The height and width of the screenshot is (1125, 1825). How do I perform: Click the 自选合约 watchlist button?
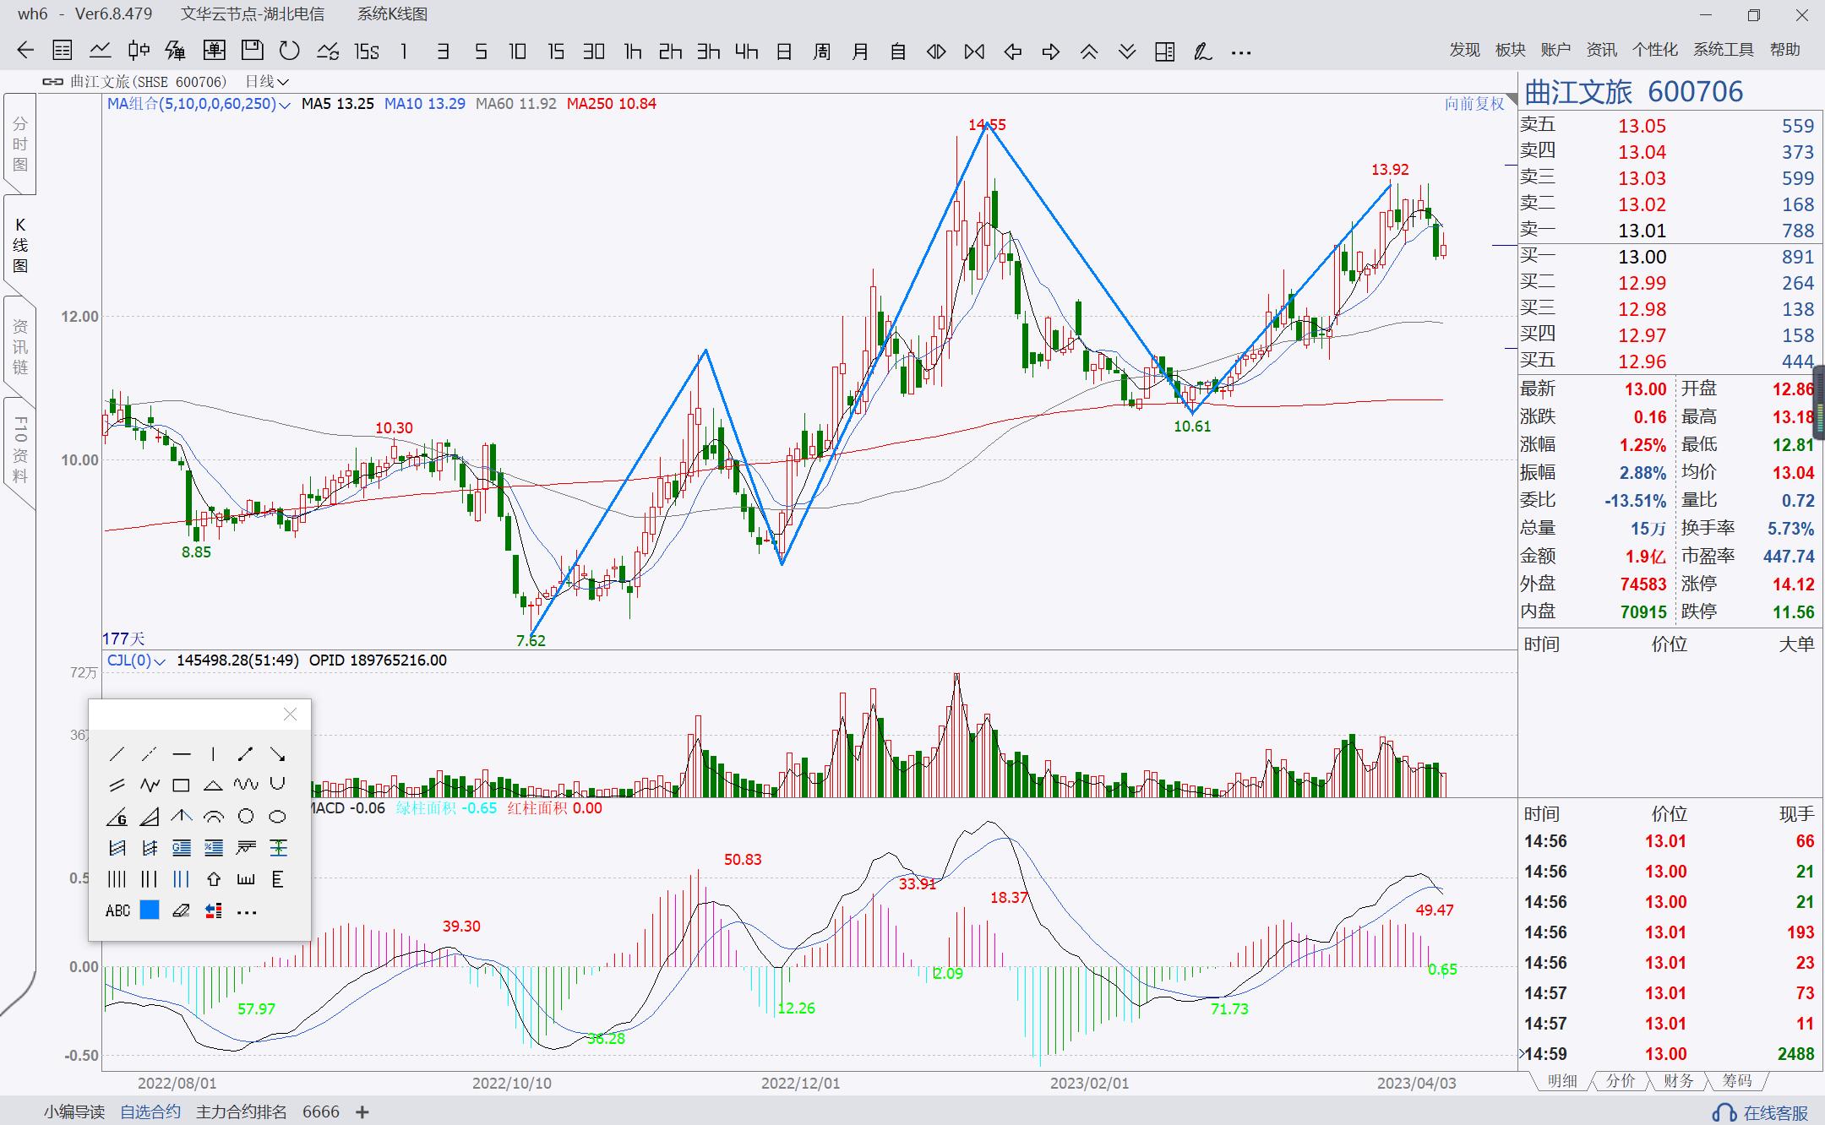click(150, 1111)
